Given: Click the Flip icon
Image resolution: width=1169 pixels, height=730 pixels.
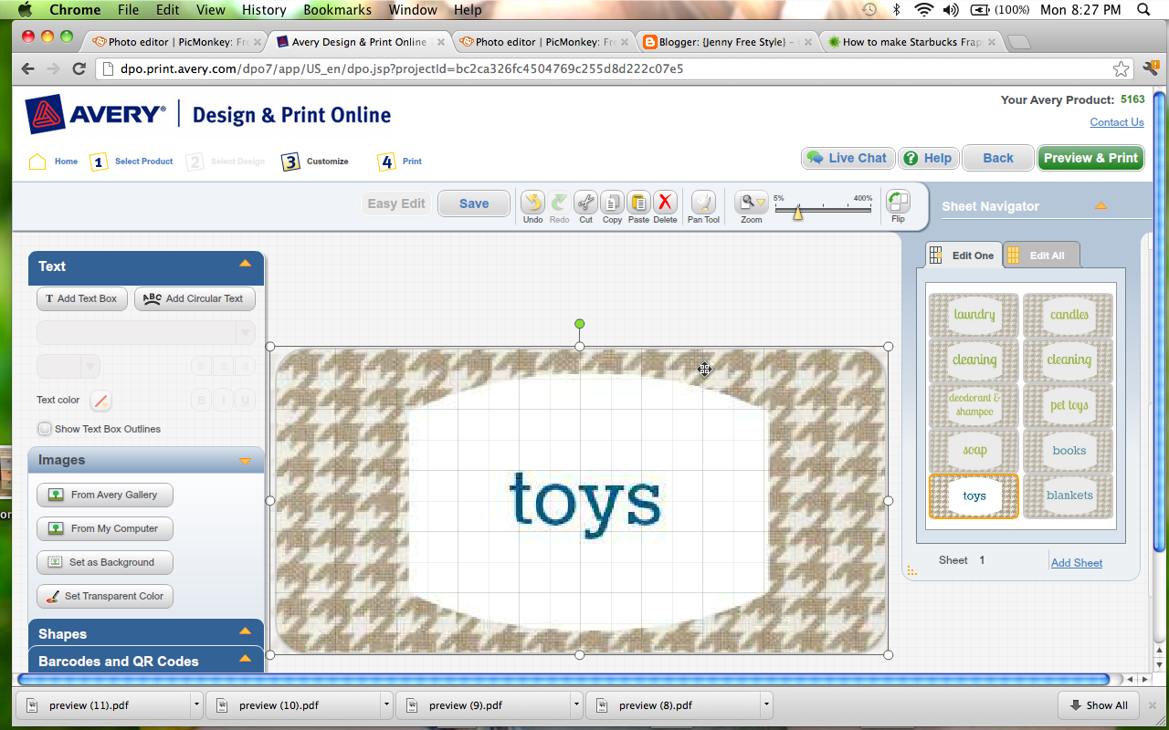Looking at the screenshot, I should tap(898, 203).
